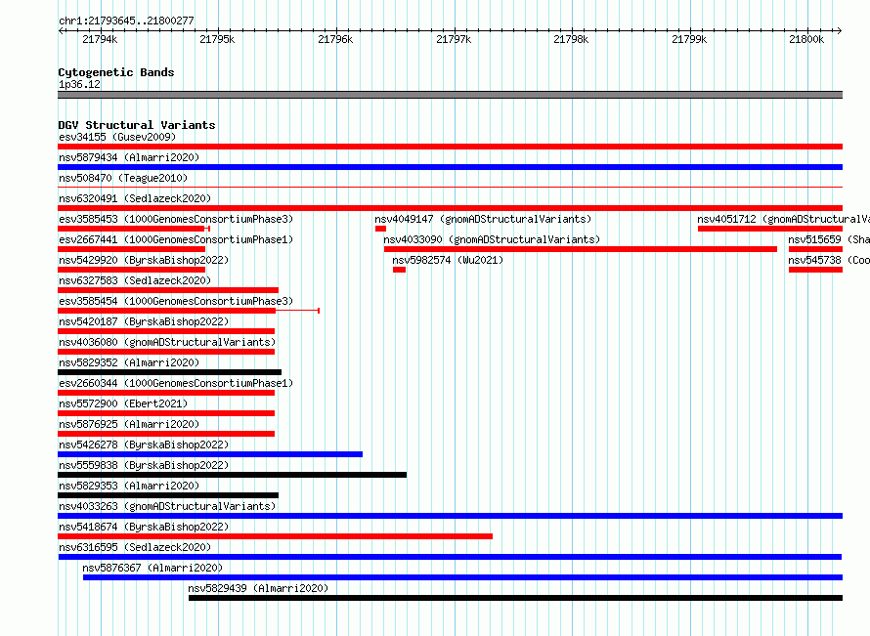The image size is (870, 636).
Task: Select the thin red line under nsv508470
Action: pyautogui.click(x=450, y=188)
